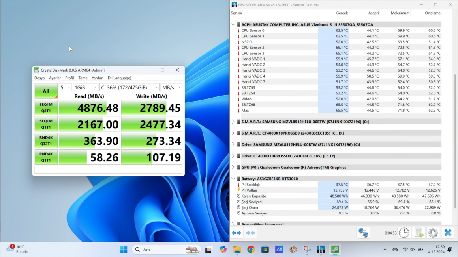The width and height of the screenshot is (458, 257).
Task: Expand GPU Qualcomm Adreno group
Action: coord(233,167)
